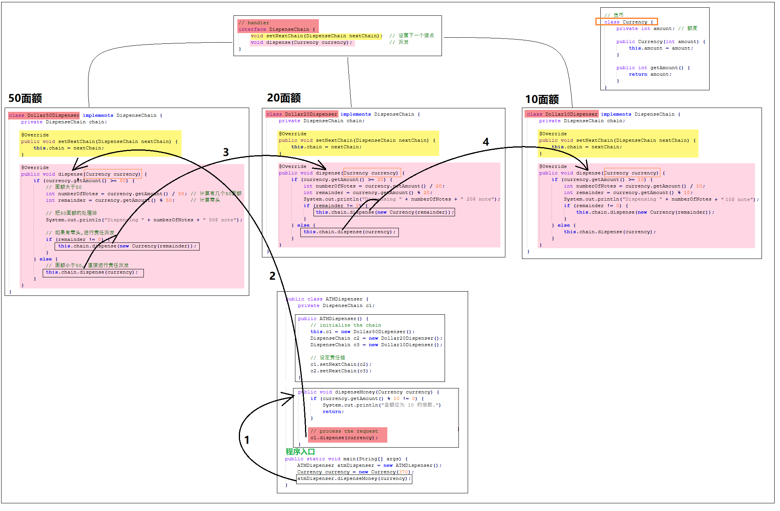This screenshot has height=511, width=780.
Task: Click step number 2 label
Action: [x=272, y=276]
